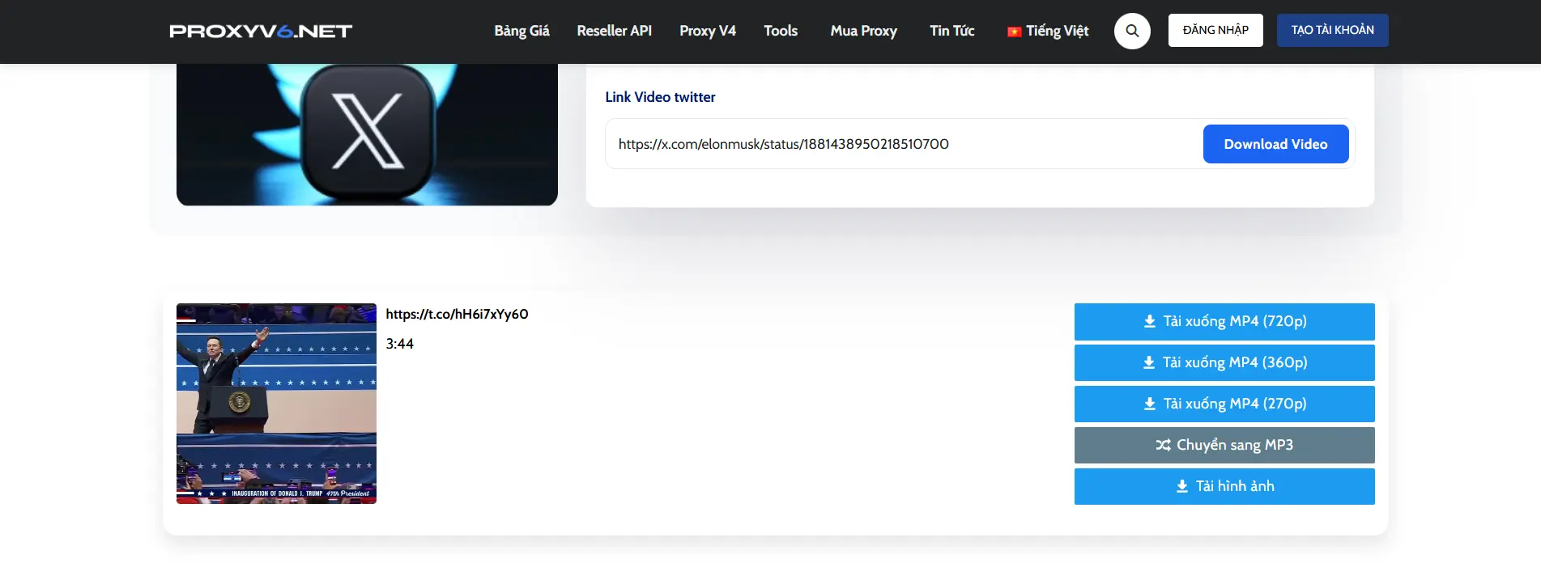Click the Tải hình ảnh button

[x=1224, y=486]
